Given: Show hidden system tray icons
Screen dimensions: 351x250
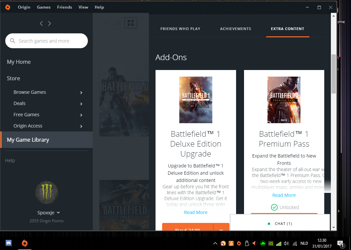Looking at the screenshot, I should click(215, 243).
